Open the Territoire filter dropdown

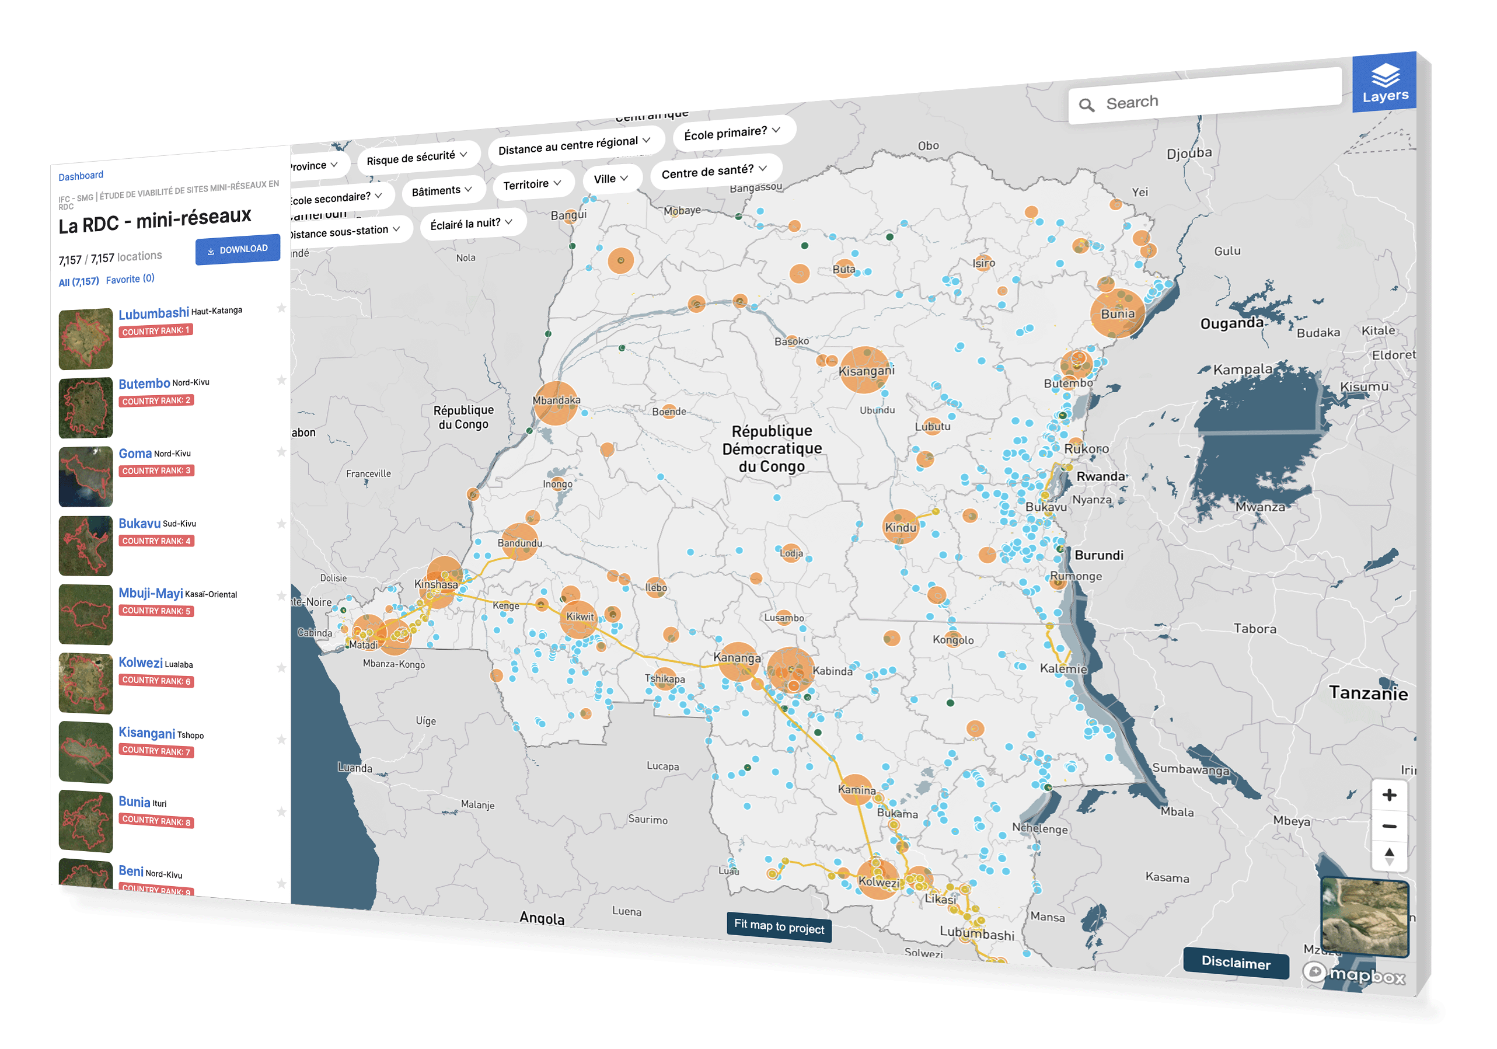pyautogui.click(x=531, y=184)
